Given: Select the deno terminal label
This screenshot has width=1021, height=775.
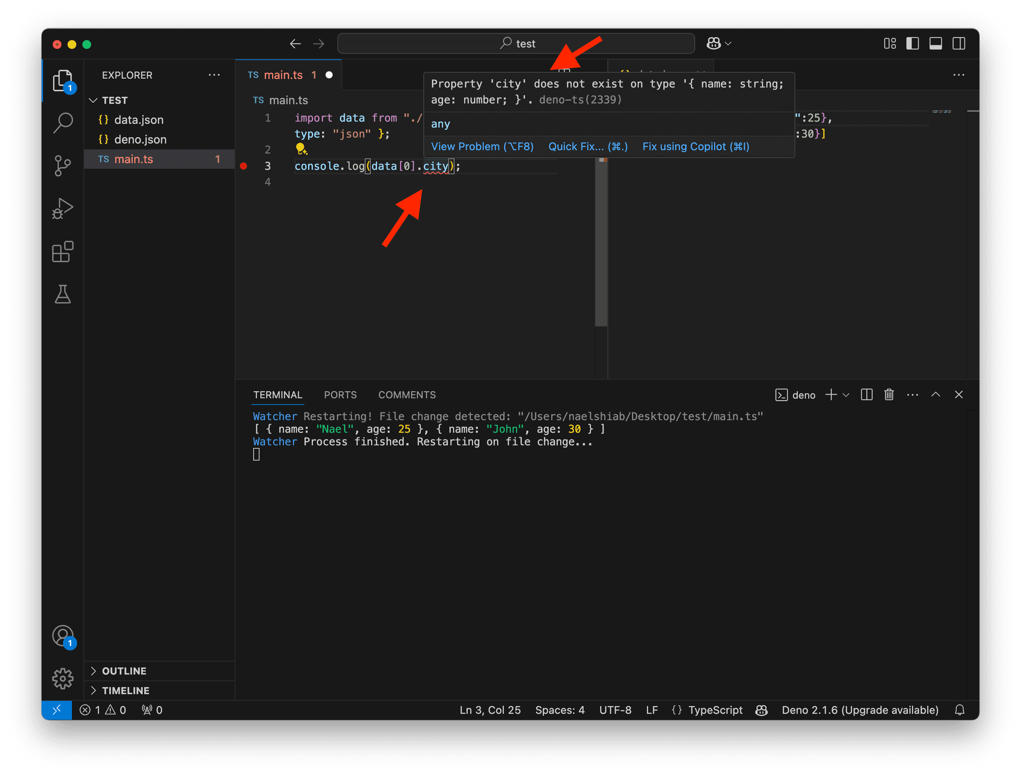Looking at the screenshot, I should 795,395.
